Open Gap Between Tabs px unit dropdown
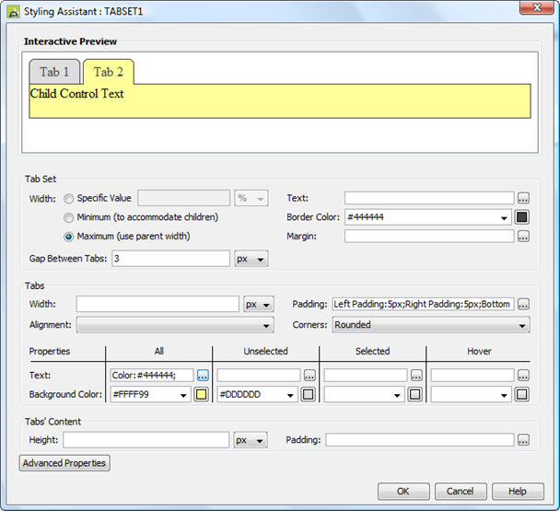Image resolution: width=560 pixels, height=511 pixels. coord(251,259)
